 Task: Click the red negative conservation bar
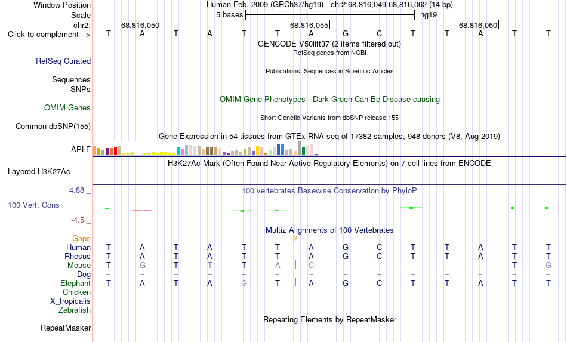coord(142,210)
